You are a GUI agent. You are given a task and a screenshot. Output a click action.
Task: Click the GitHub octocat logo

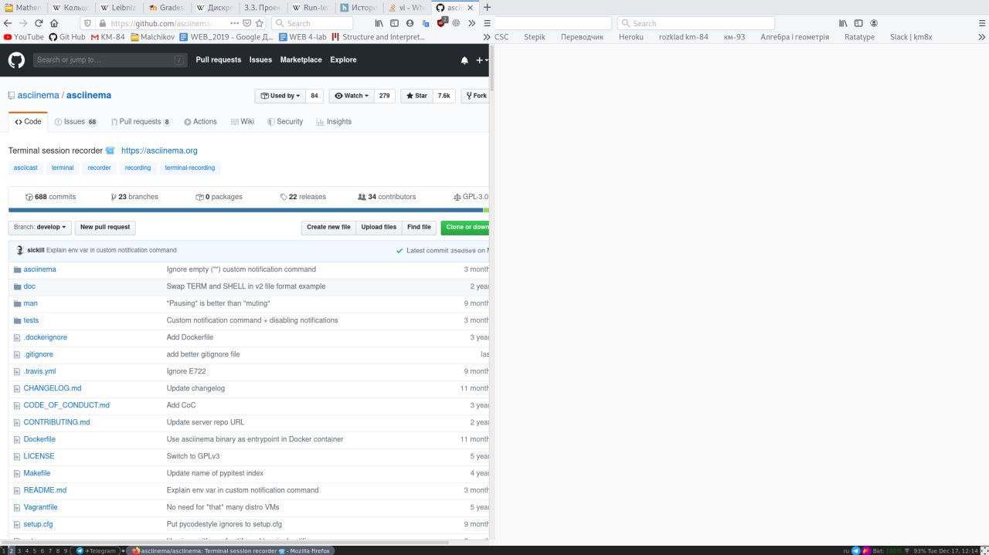tap(16, 59)
